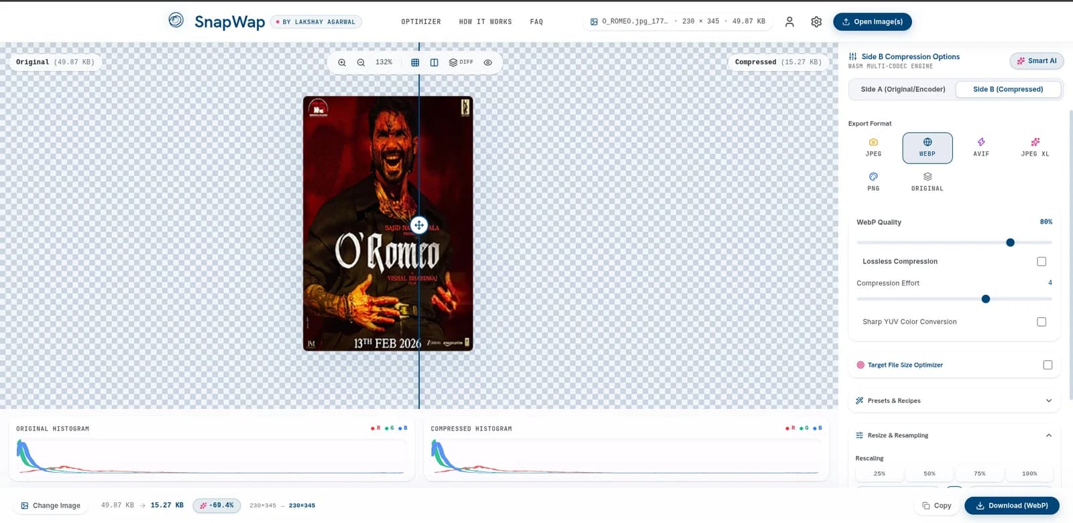Click the original histogram chart

pyautogui.click(x=211, y=457)
